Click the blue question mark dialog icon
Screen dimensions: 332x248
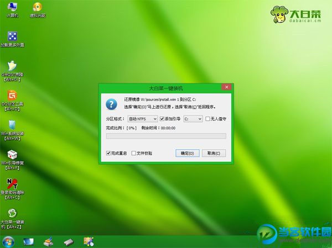pyautogui.click(x=111, y=104)
